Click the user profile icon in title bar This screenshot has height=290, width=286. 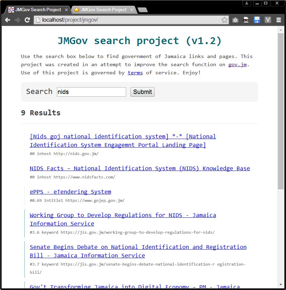click(x=247, y=3)
